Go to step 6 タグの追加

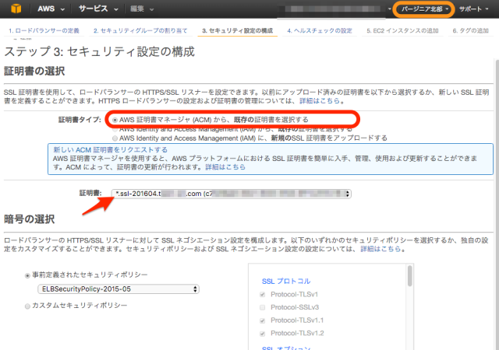pos(470,30)
